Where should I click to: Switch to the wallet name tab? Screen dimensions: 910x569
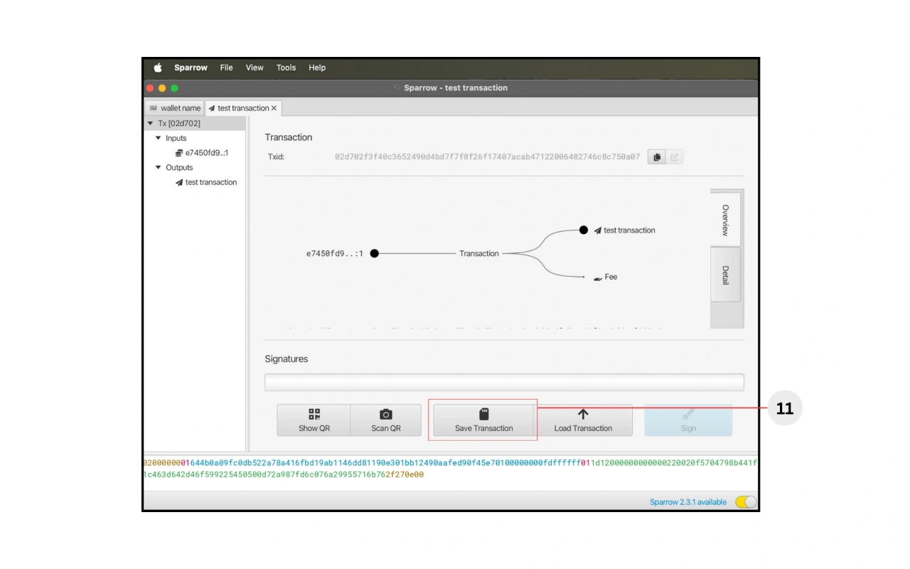point(175,108)
